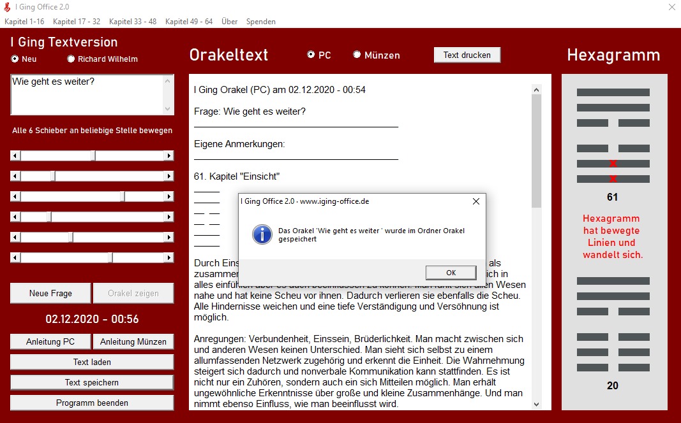Click 'Hexagramm hat bewegte Linien' red note
The height and width of the screenshot is (423, 681).
(x=612, y=236)
